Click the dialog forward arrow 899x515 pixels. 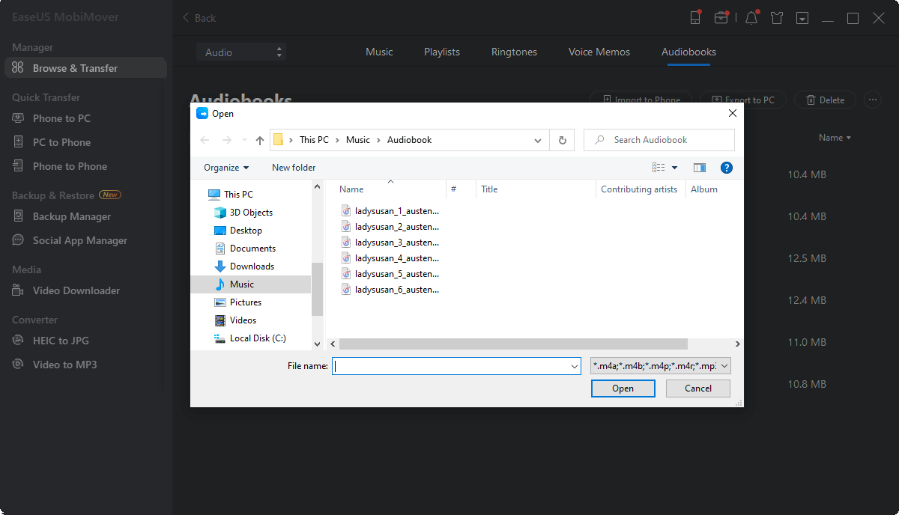click(226, 140)
